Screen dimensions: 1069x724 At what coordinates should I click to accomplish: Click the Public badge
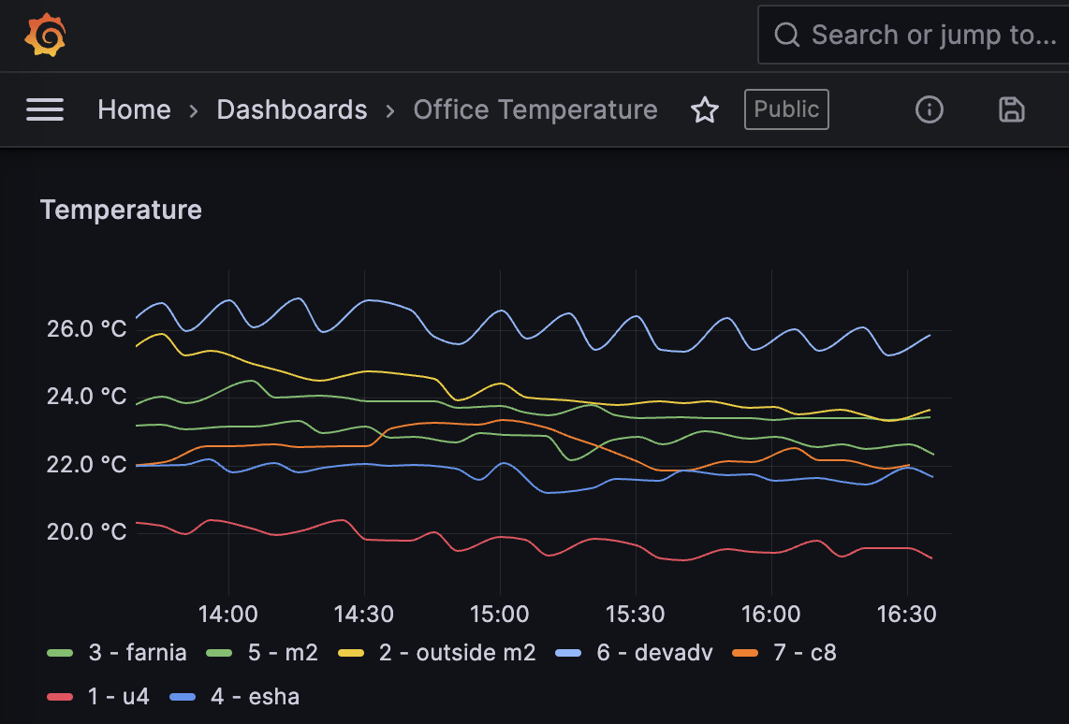(x=786, y=109)
